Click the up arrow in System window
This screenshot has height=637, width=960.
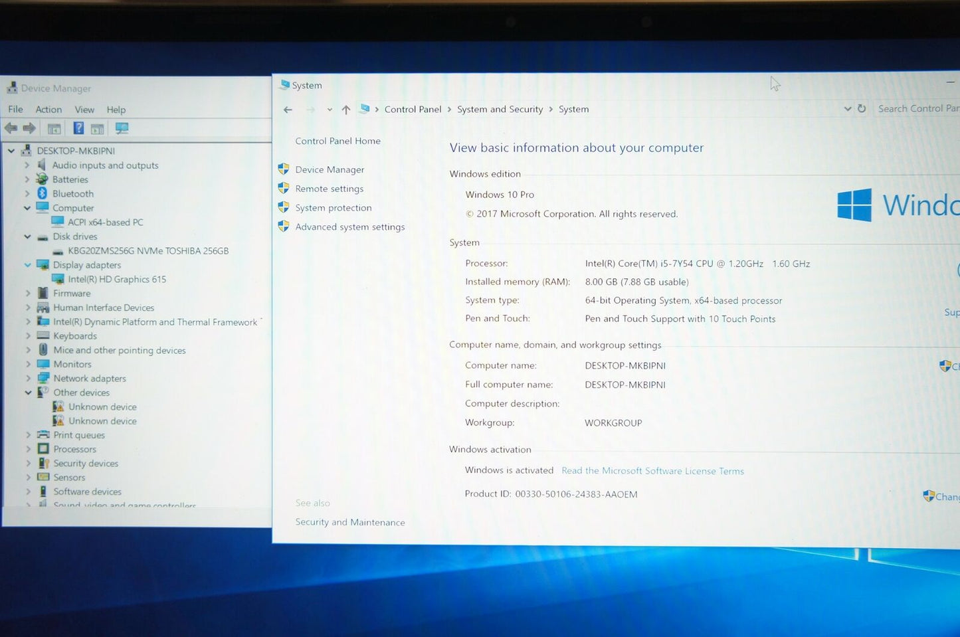click(x=346, y=110)
